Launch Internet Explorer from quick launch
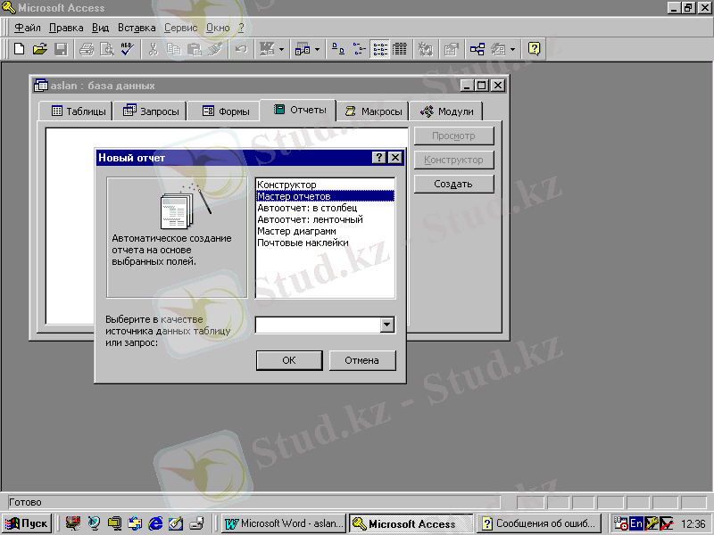Image resolution: width=714 pixels, height=535 pixels. tap(155, 523)
